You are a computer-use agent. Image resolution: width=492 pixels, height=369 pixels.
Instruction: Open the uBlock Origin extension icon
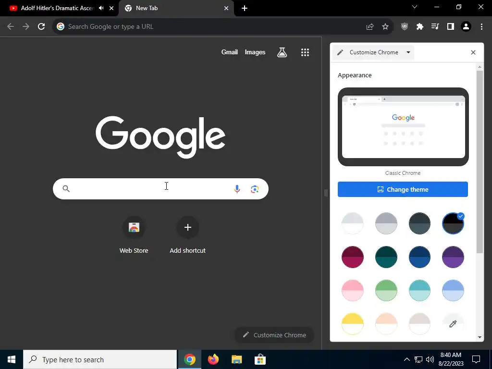pyautogui.click(x=405, y=27)
